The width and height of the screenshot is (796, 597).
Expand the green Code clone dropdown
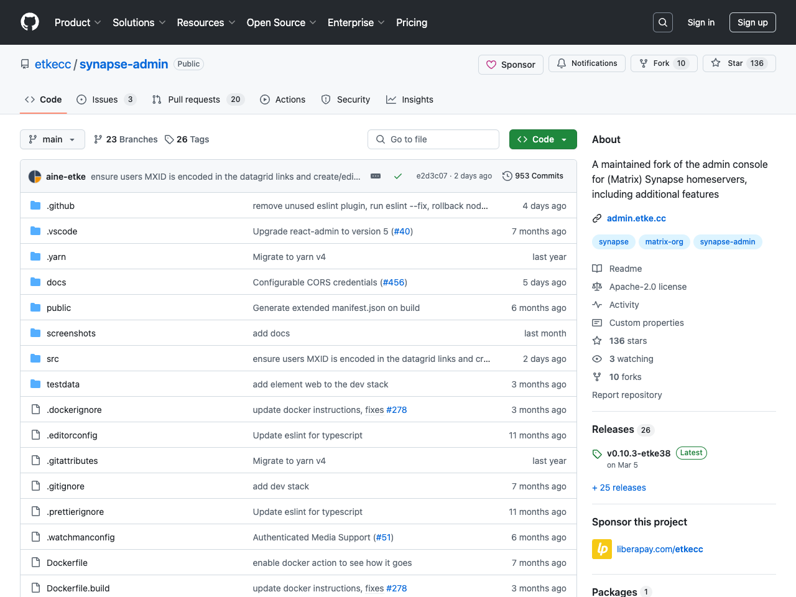coord(543,139)
